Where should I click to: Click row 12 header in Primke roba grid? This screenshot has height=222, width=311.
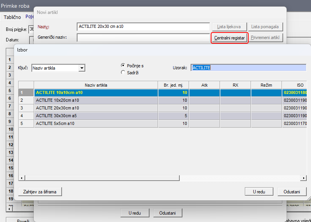click(x=10, y=145)
